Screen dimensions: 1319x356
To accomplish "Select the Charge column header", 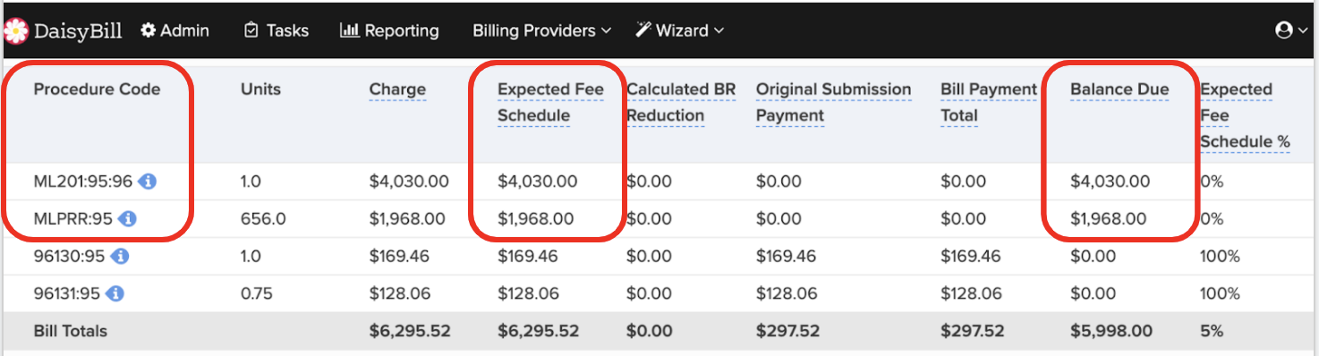I will point(397,89).
